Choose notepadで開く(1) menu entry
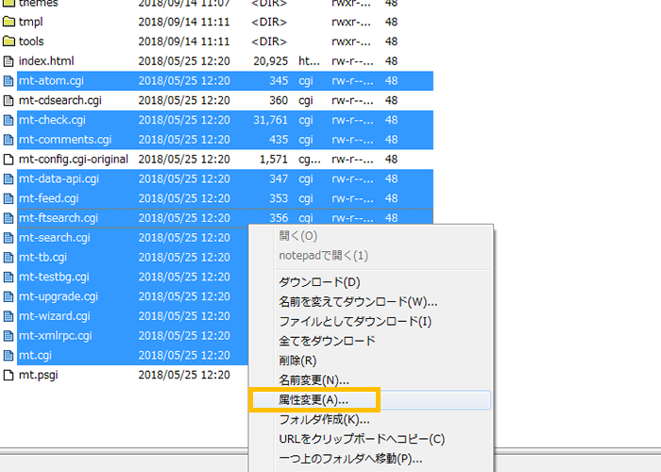 click(323, 256)
